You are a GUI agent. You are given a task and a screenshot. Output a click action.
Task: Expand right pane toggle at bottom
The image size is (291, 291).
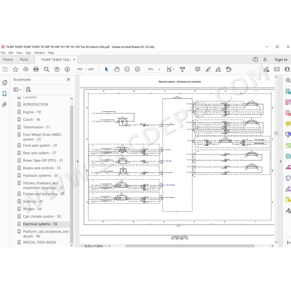pyautogui.click(x=289, y=243)
